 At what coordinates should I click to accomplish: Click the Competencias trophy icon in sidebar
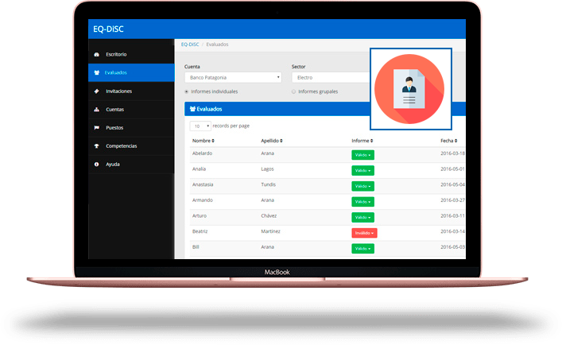coord(97,145)
